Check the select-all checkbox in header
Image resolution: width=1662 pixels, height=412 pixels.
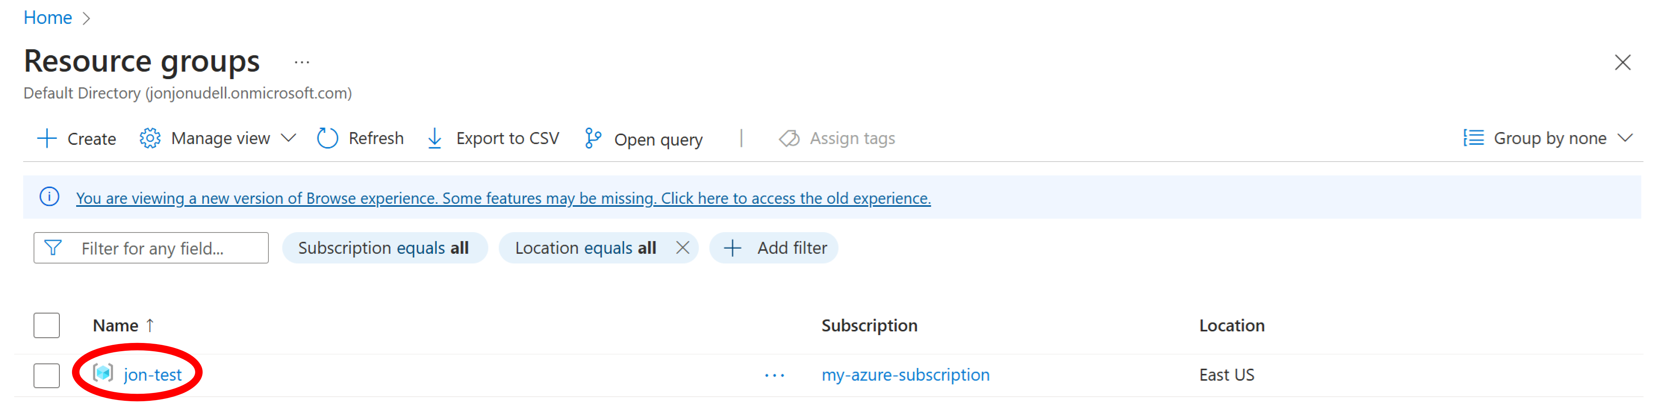point(46,325)
